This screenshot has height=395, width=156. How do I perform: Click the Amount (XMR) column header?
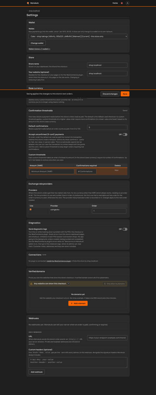pyautogui.click(x=36, y=165)
